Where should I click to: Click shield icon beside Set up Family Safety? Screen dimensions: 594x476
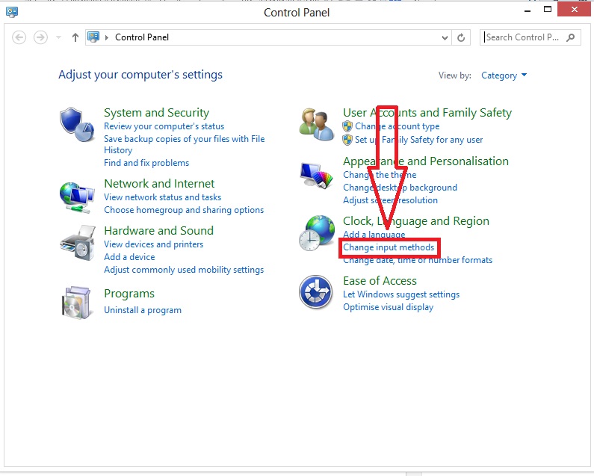coord(347,140)
